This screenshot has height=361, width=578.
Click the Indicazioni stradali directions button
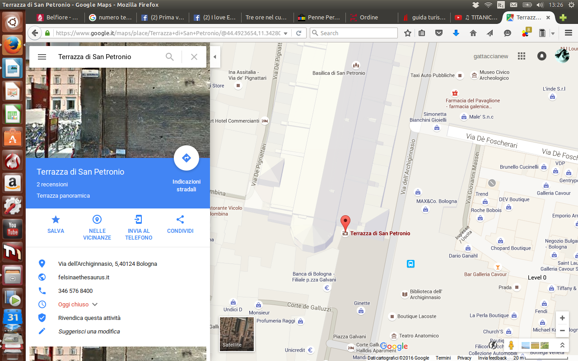pyautogui.click(x=186, y=158)
